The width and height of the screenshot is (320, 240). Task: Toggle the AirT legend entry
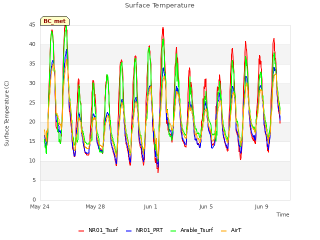[231, 230]
